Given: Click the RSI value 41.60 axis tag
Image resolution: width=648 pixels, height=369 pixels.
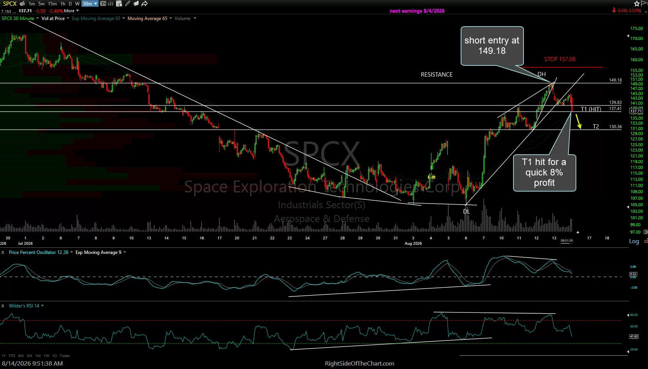Looking at the screenshot, I should [634, 336].
